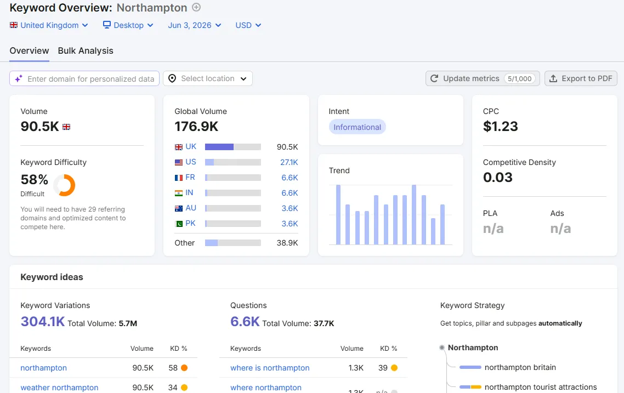Click the Export to PDF button
624x393 pixels.
pos(581,78)
